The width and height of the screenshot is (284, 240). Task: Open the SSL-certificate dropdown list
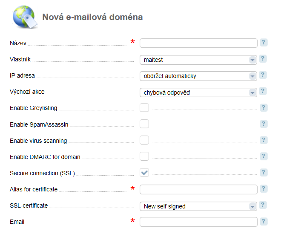pyautogui.click(x=198, y=206)
